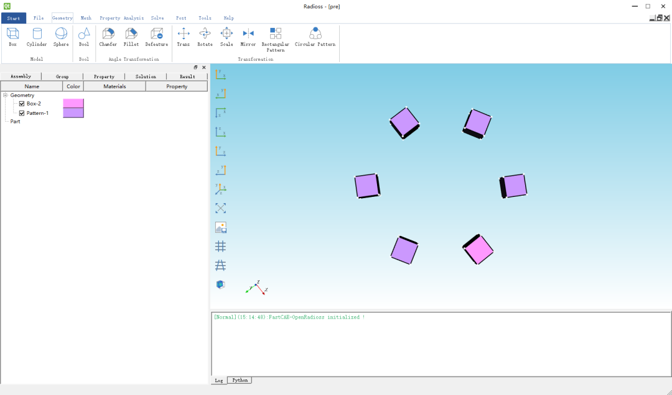Open the Property ribbon tab
Image resolution: width=672 pixels, height=395 pixels.
pyautogui.click(x=110, y=18)
